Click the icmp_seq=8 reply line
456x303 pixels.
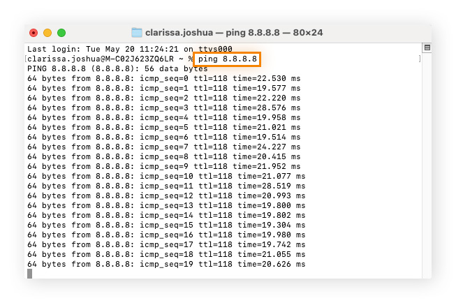coord(163,156)
